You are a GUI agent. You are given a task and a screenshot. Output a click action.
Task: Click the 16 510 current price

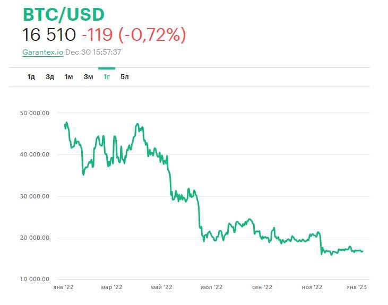pyautogui.click(x=49, y=35)
